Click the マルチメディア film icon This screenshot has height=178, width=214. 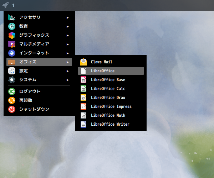pyautogui.click(x=12, y=44)
